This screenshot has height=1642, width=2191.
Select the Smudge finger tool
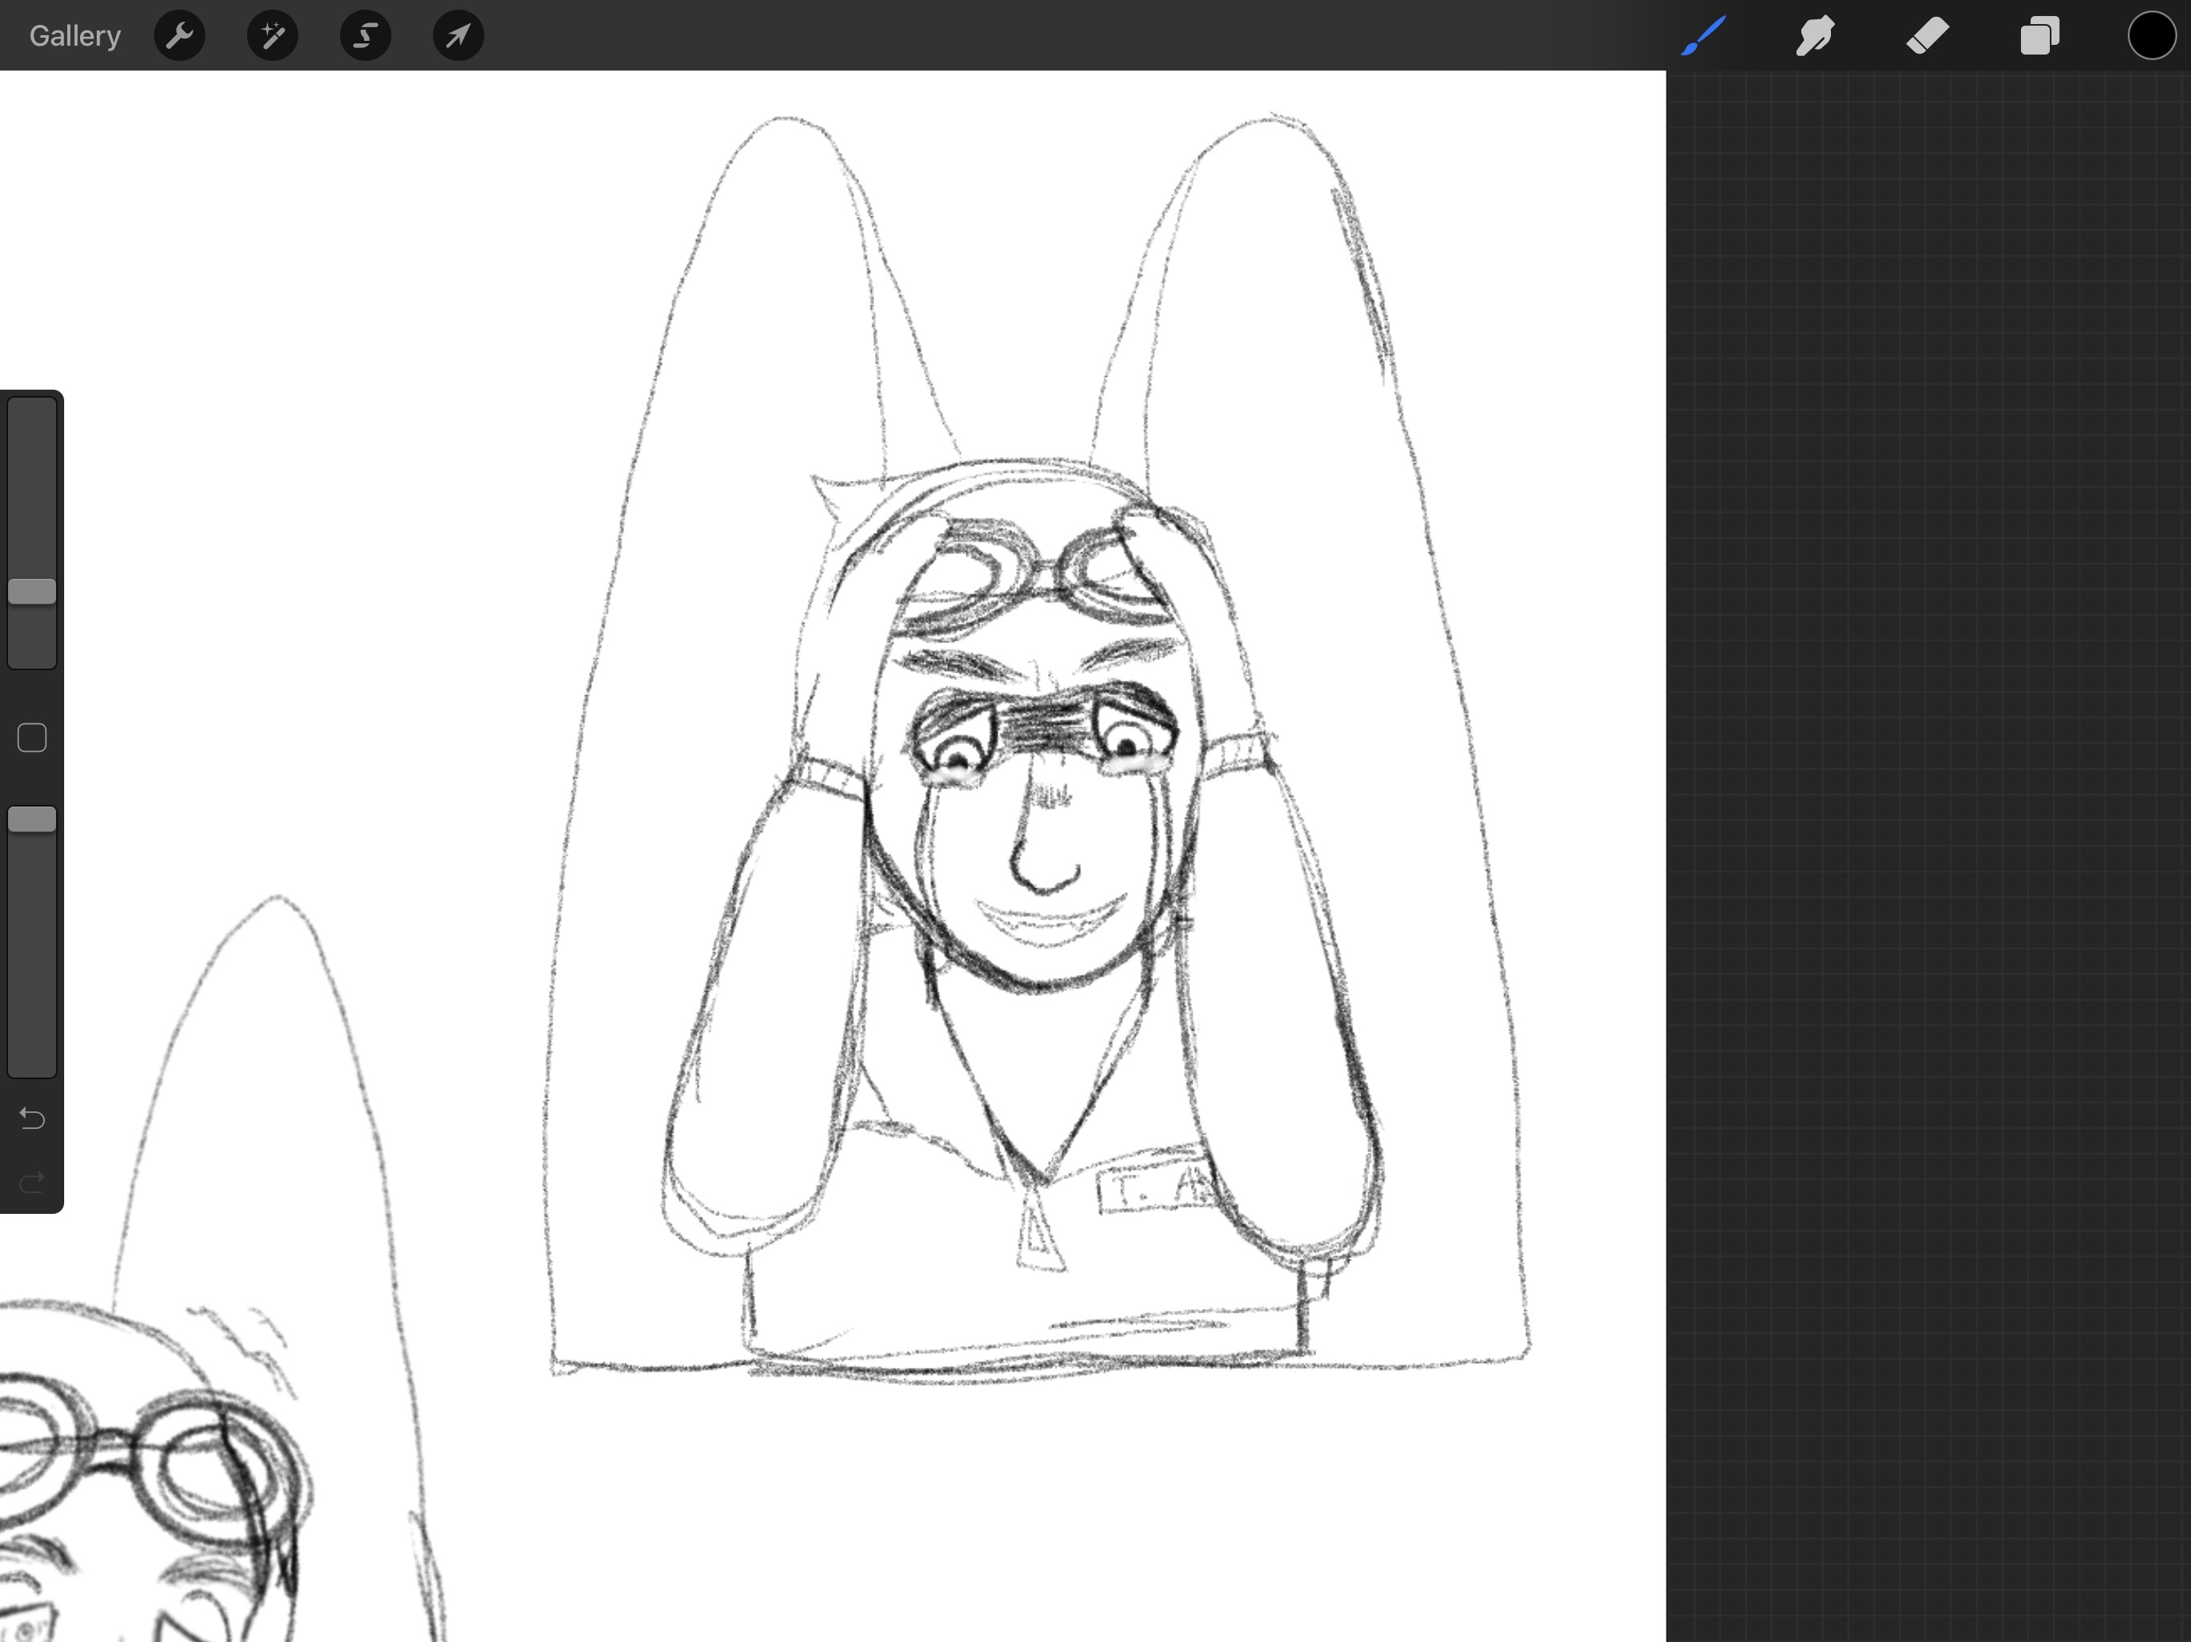click(1816, 35)
